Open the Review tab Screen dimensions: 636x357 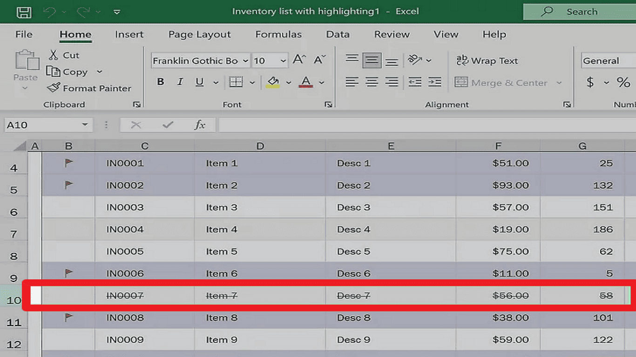(392, 34)
